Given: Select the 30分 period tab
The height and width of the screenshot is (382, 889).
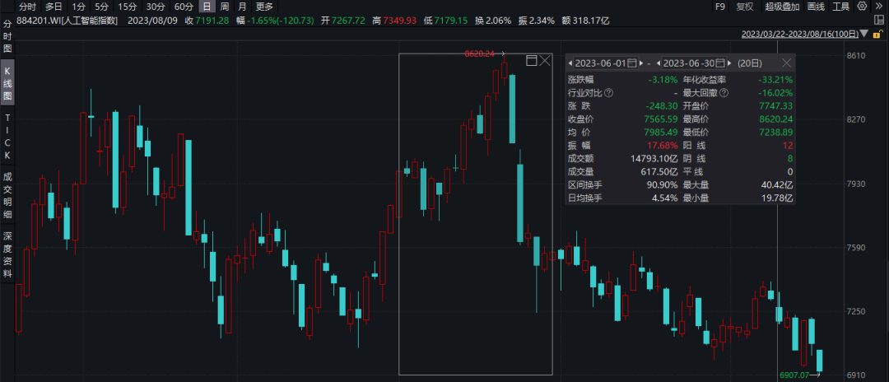Looking at the screenshot, I should click(156, 7).
